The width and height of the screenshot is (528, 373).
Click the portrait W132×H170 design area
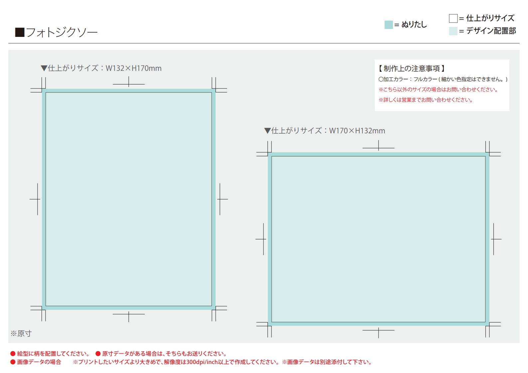pos(129,199)
